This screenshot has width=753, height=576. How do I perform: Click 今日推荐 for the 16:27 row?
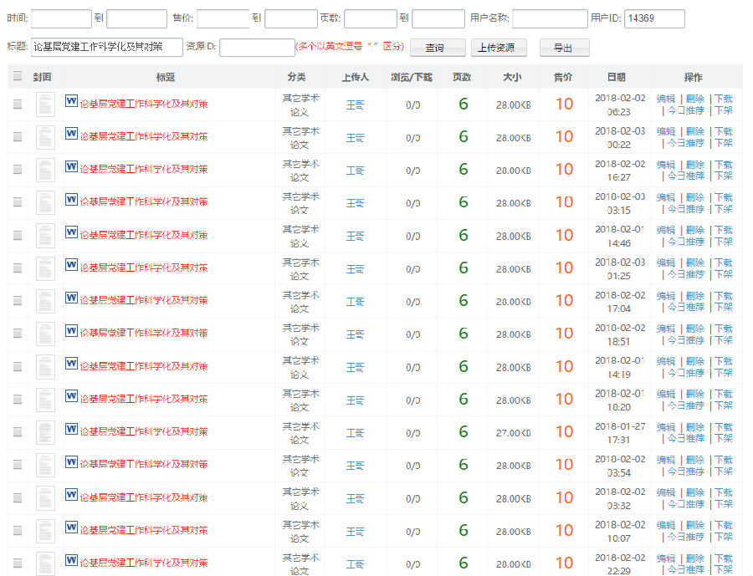685,176
